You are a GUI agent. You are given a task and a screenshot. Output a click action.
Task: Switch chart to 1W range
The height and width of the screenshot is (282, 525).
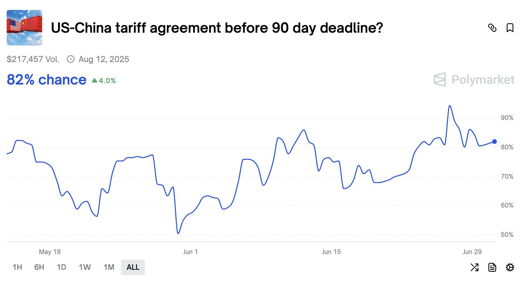[85, 267]
